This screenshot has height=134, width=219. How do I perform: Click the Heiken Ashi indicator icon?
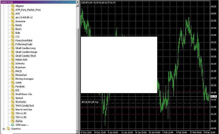point(13,60)
